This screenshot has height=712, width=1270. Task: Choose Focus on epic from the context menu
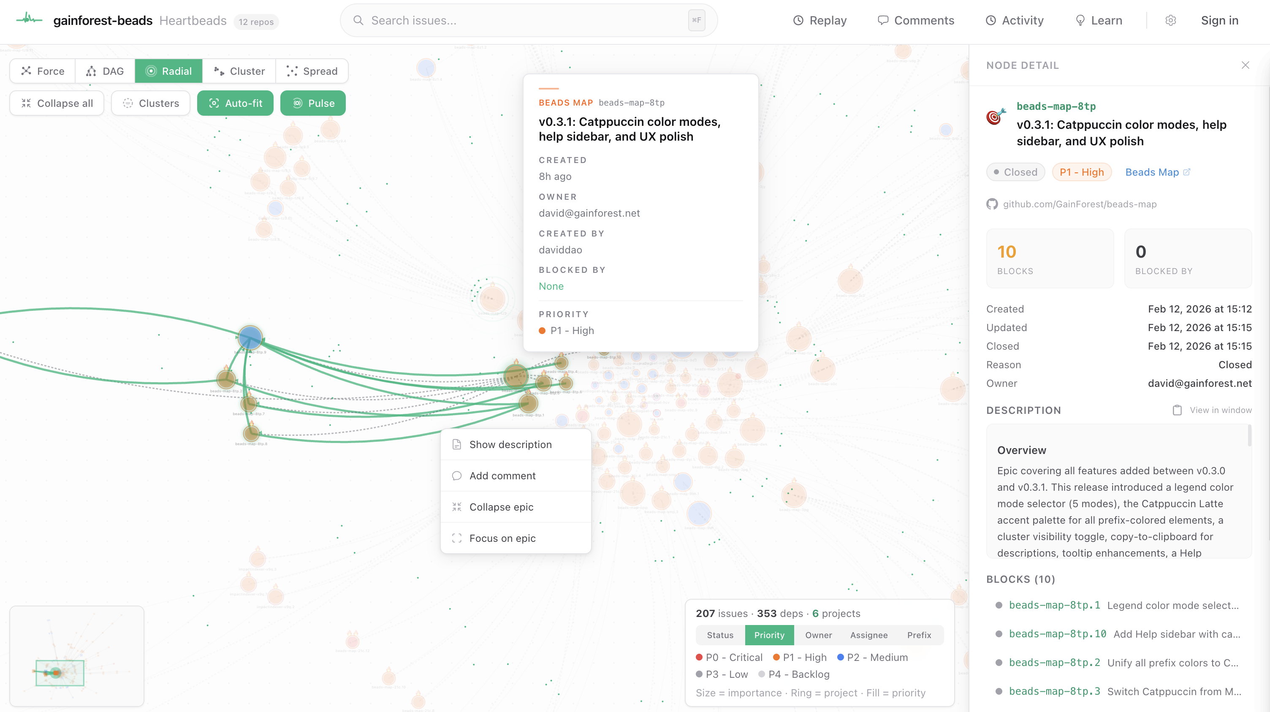click(x=516, y=538)
